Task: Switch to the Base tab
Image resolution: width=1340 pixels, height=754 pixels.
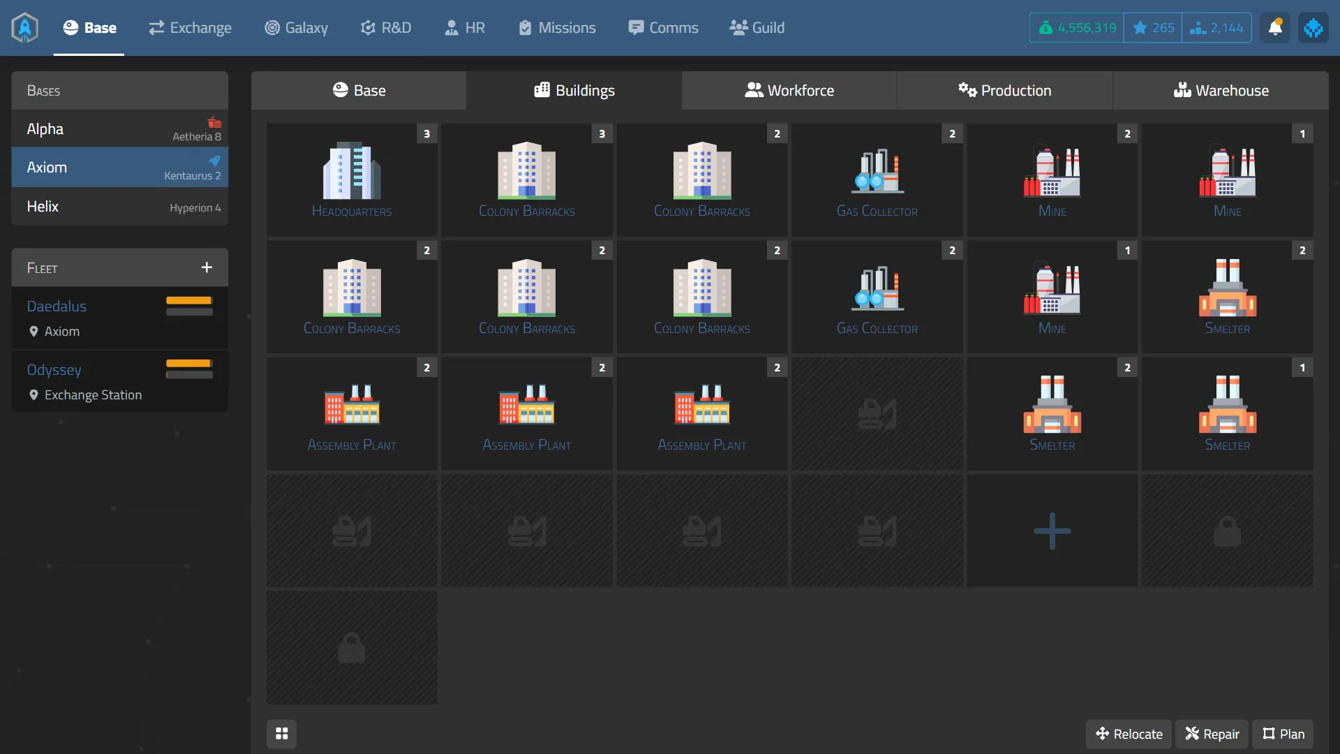Action: click(x=359, y=90)
